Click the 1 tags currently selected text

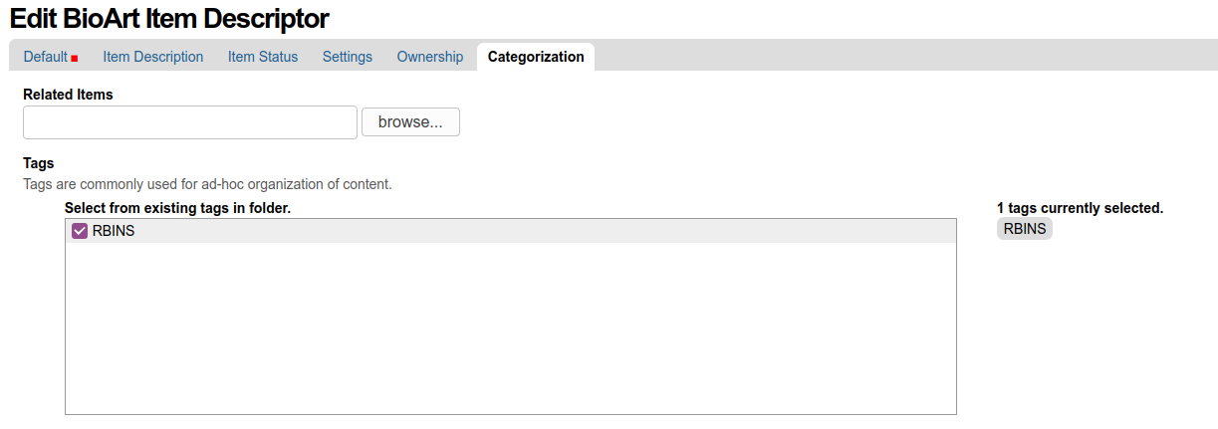coord(1080,208)
